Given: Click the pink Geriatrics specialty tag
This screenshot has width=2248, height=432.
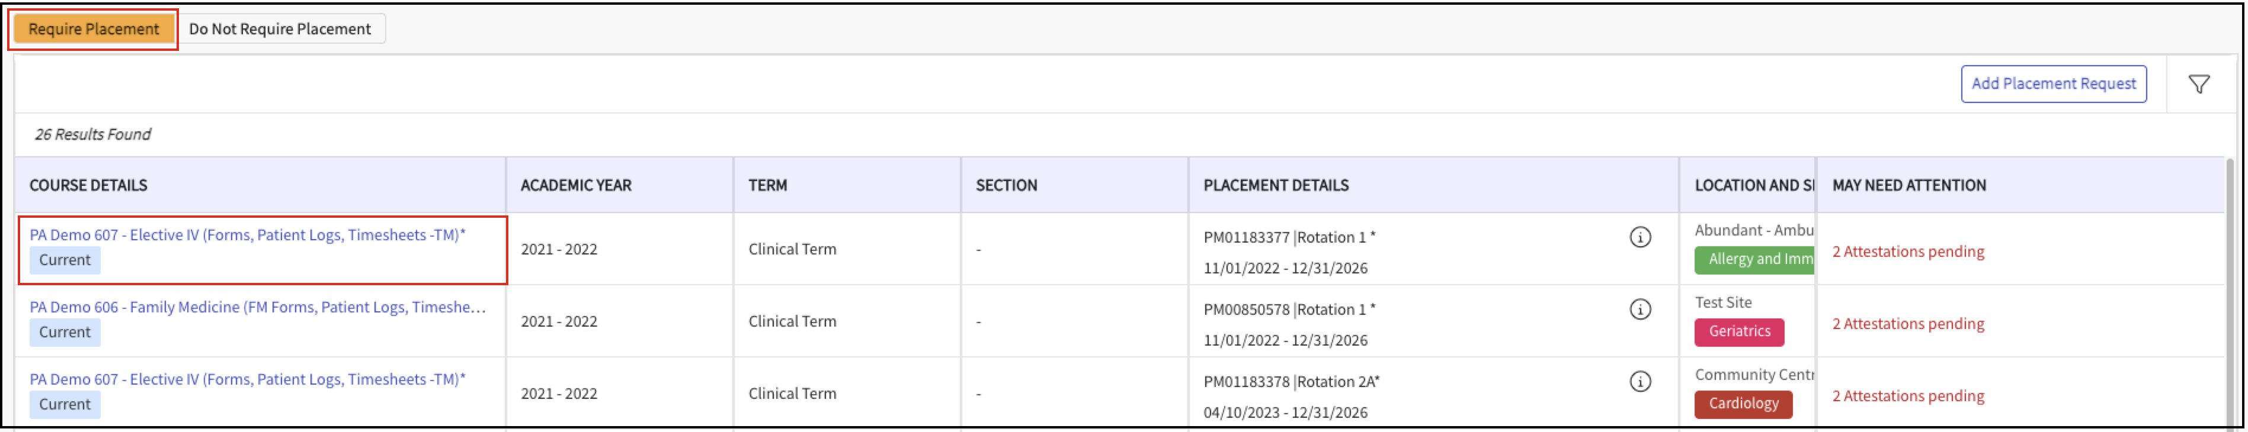Looking at the screenshot, I should 1738,332.
